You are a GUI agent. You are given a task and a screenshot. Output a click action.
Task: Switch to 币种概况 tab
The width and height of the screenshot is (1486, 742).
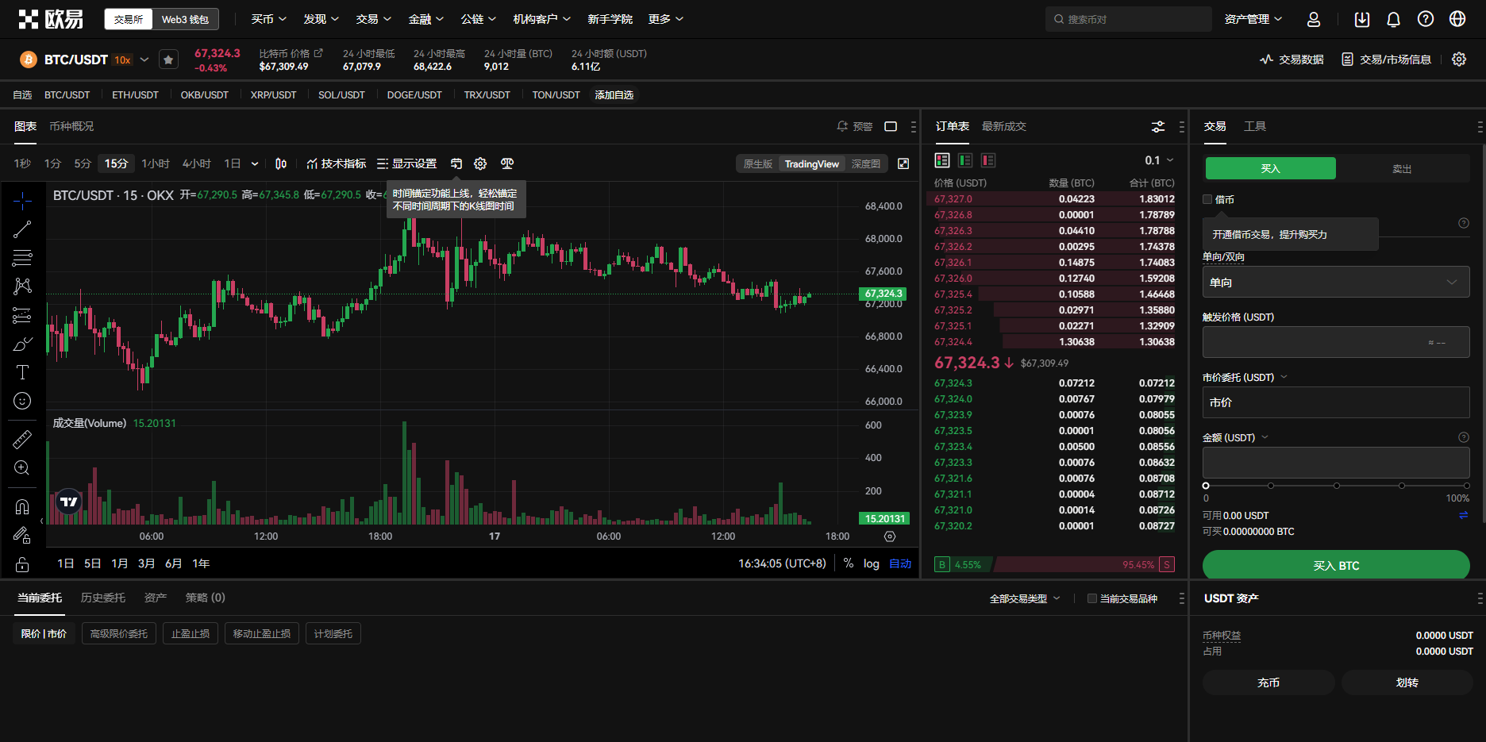71,126
